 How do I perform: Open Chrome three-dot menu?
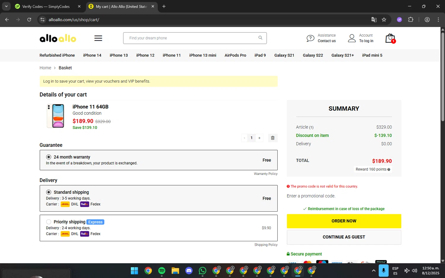438,20
